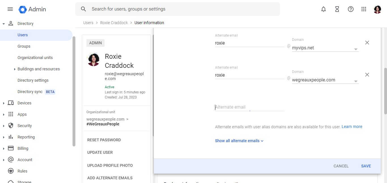Open the wegreauxpeople.com domain dropdown
Viewport: 387px width, 183px height.
(325, 80)
